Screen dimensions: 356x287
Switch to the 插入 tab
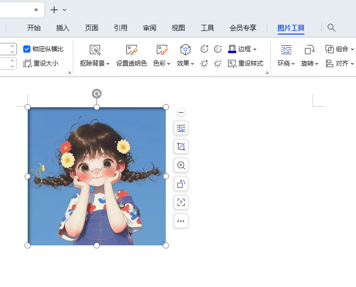pyautogui.click(x=63, y=28)
